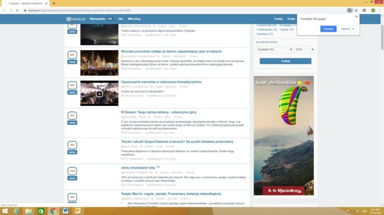Image resolution: width=384 pixels, height=215 pixels.
Task: Open Word from the taskbar
Action: (65, 211)
